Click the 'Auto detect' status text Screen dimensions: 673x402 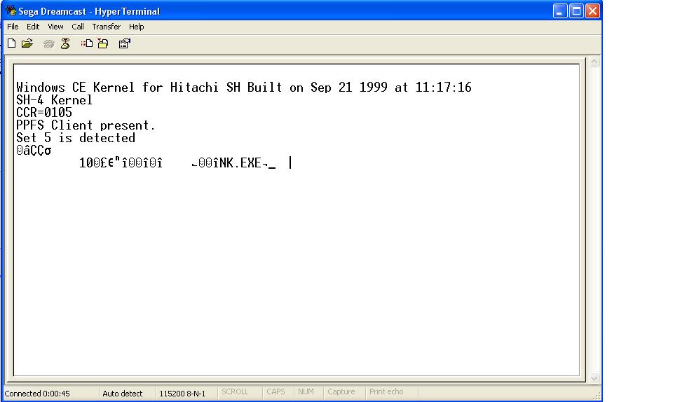coord(122,394)
